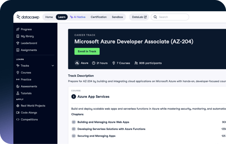Click the Leaderboard trophy icon
Screen dimensions: 226x144
pos(18,43)
